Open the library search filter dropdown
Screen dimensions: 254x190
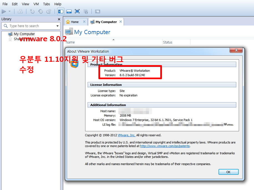pos(57,26)
